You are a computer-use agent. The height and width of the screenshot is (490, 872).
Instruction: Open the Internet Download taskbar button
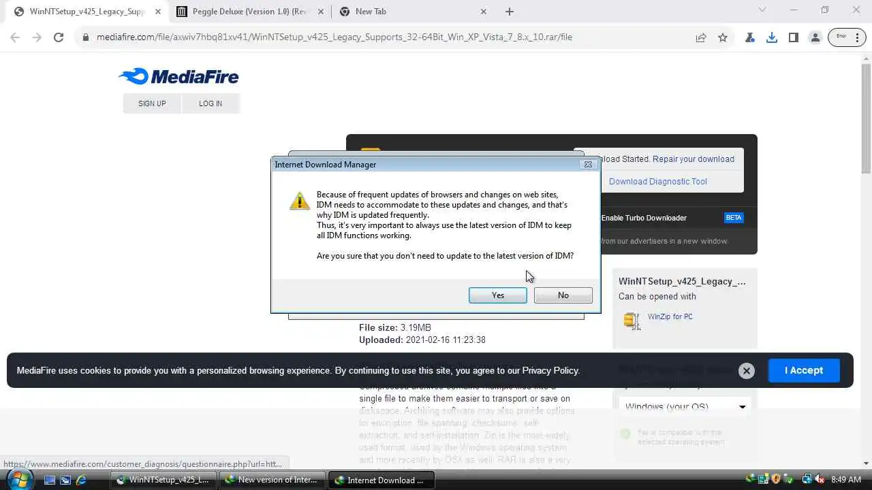pyautogui.click(x=381, y=480)
